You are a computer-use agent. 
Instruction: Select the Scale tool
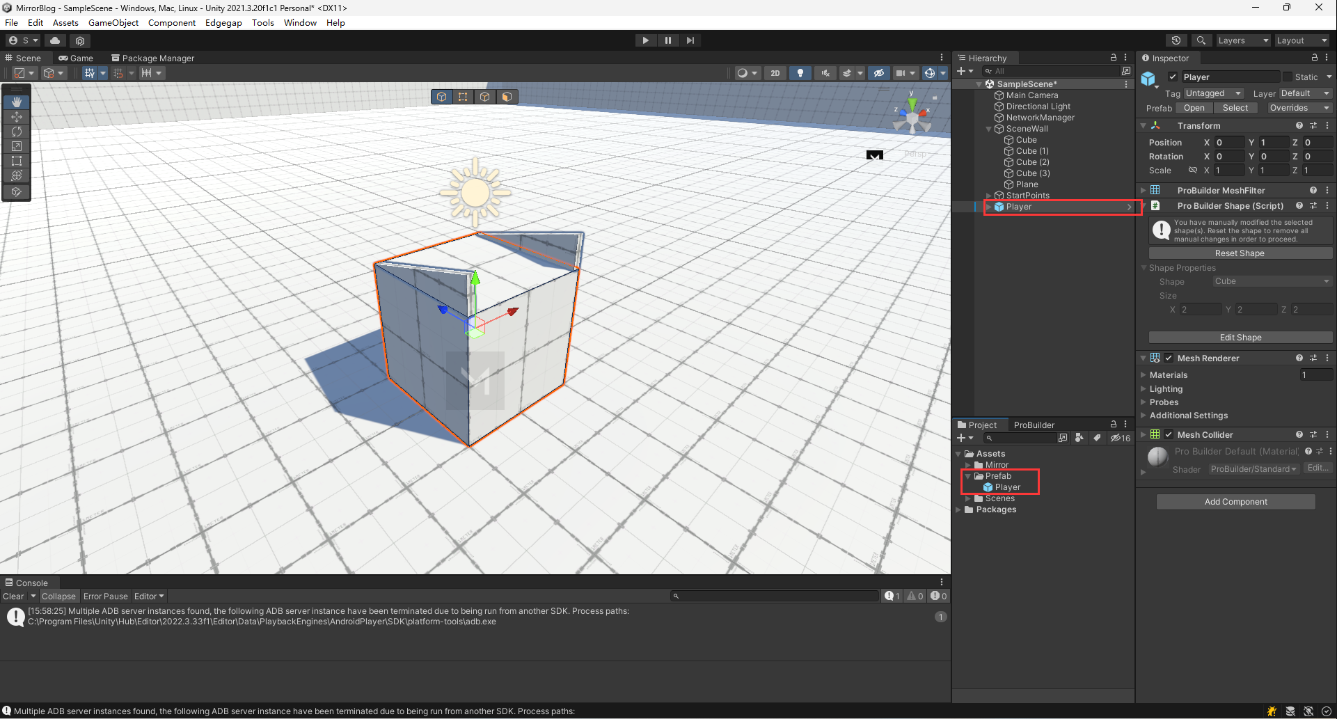17,146
